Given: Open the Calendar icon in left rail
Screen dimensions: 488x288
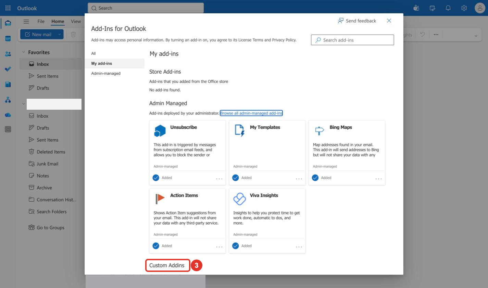Looking at the screenshot, I should pos(8,38).
